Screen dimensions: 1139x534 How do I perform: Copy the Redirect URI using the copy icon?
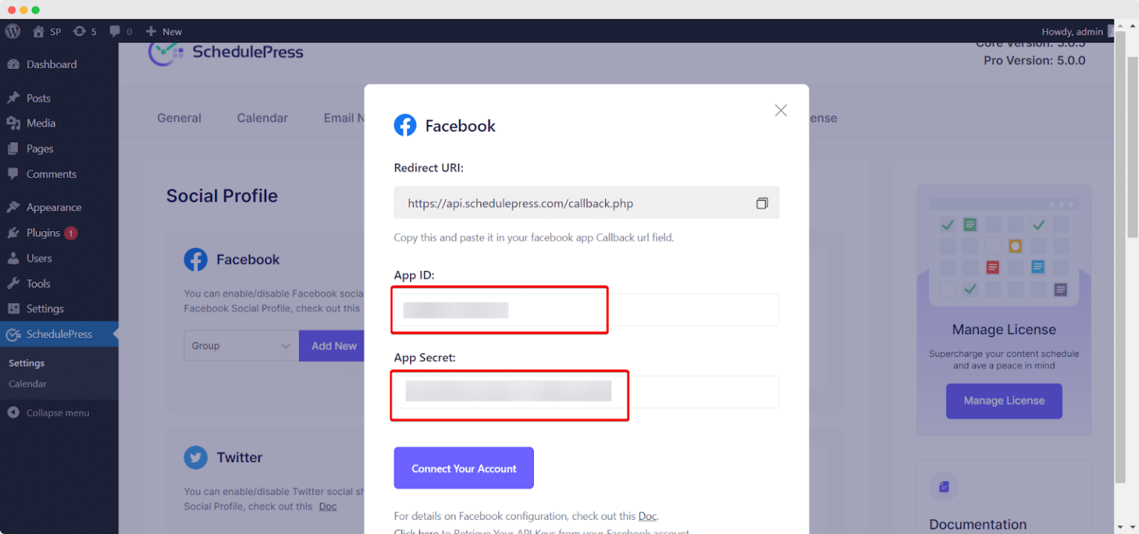point(762,202)
